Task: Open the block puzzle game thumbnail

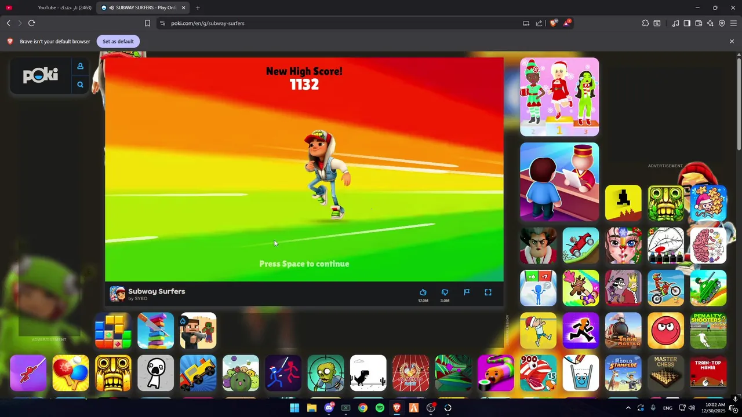Action: [x=113, y=331]
